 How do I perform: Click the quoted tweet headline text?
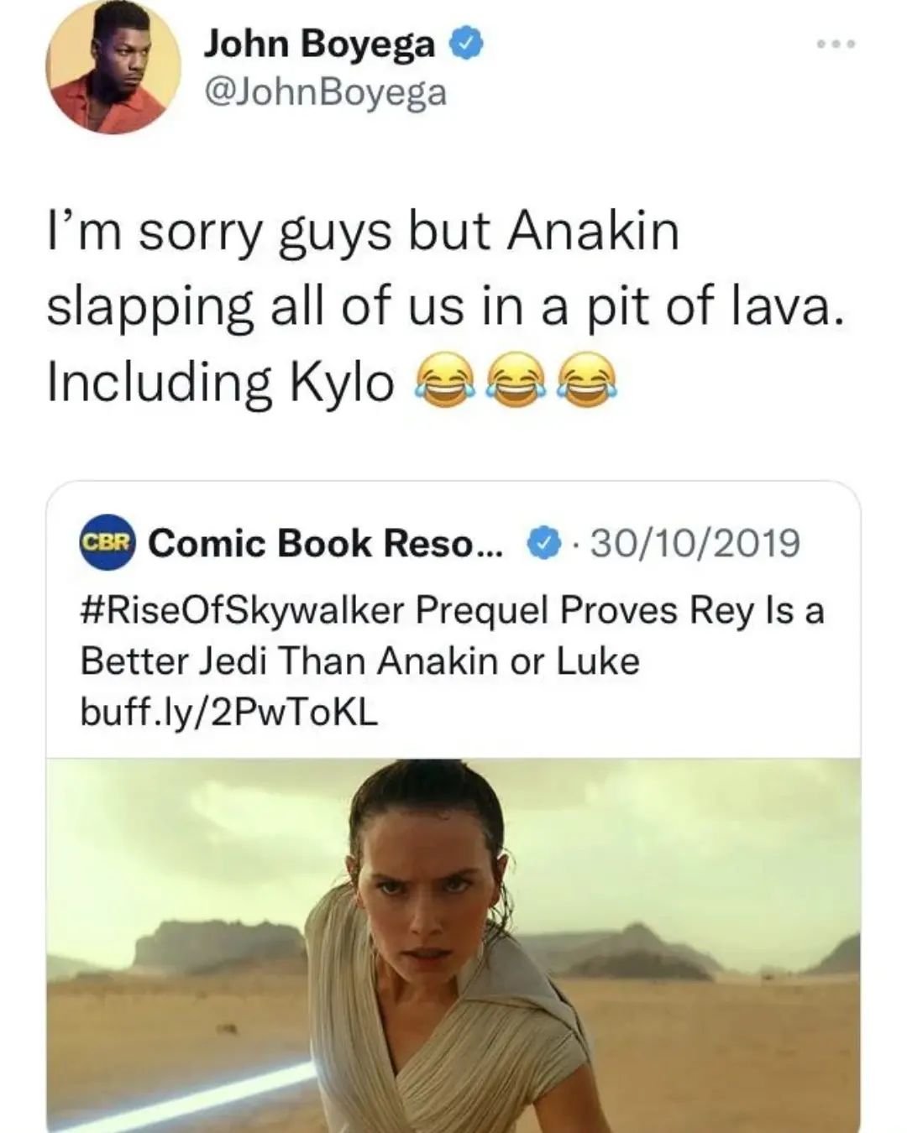452,635
